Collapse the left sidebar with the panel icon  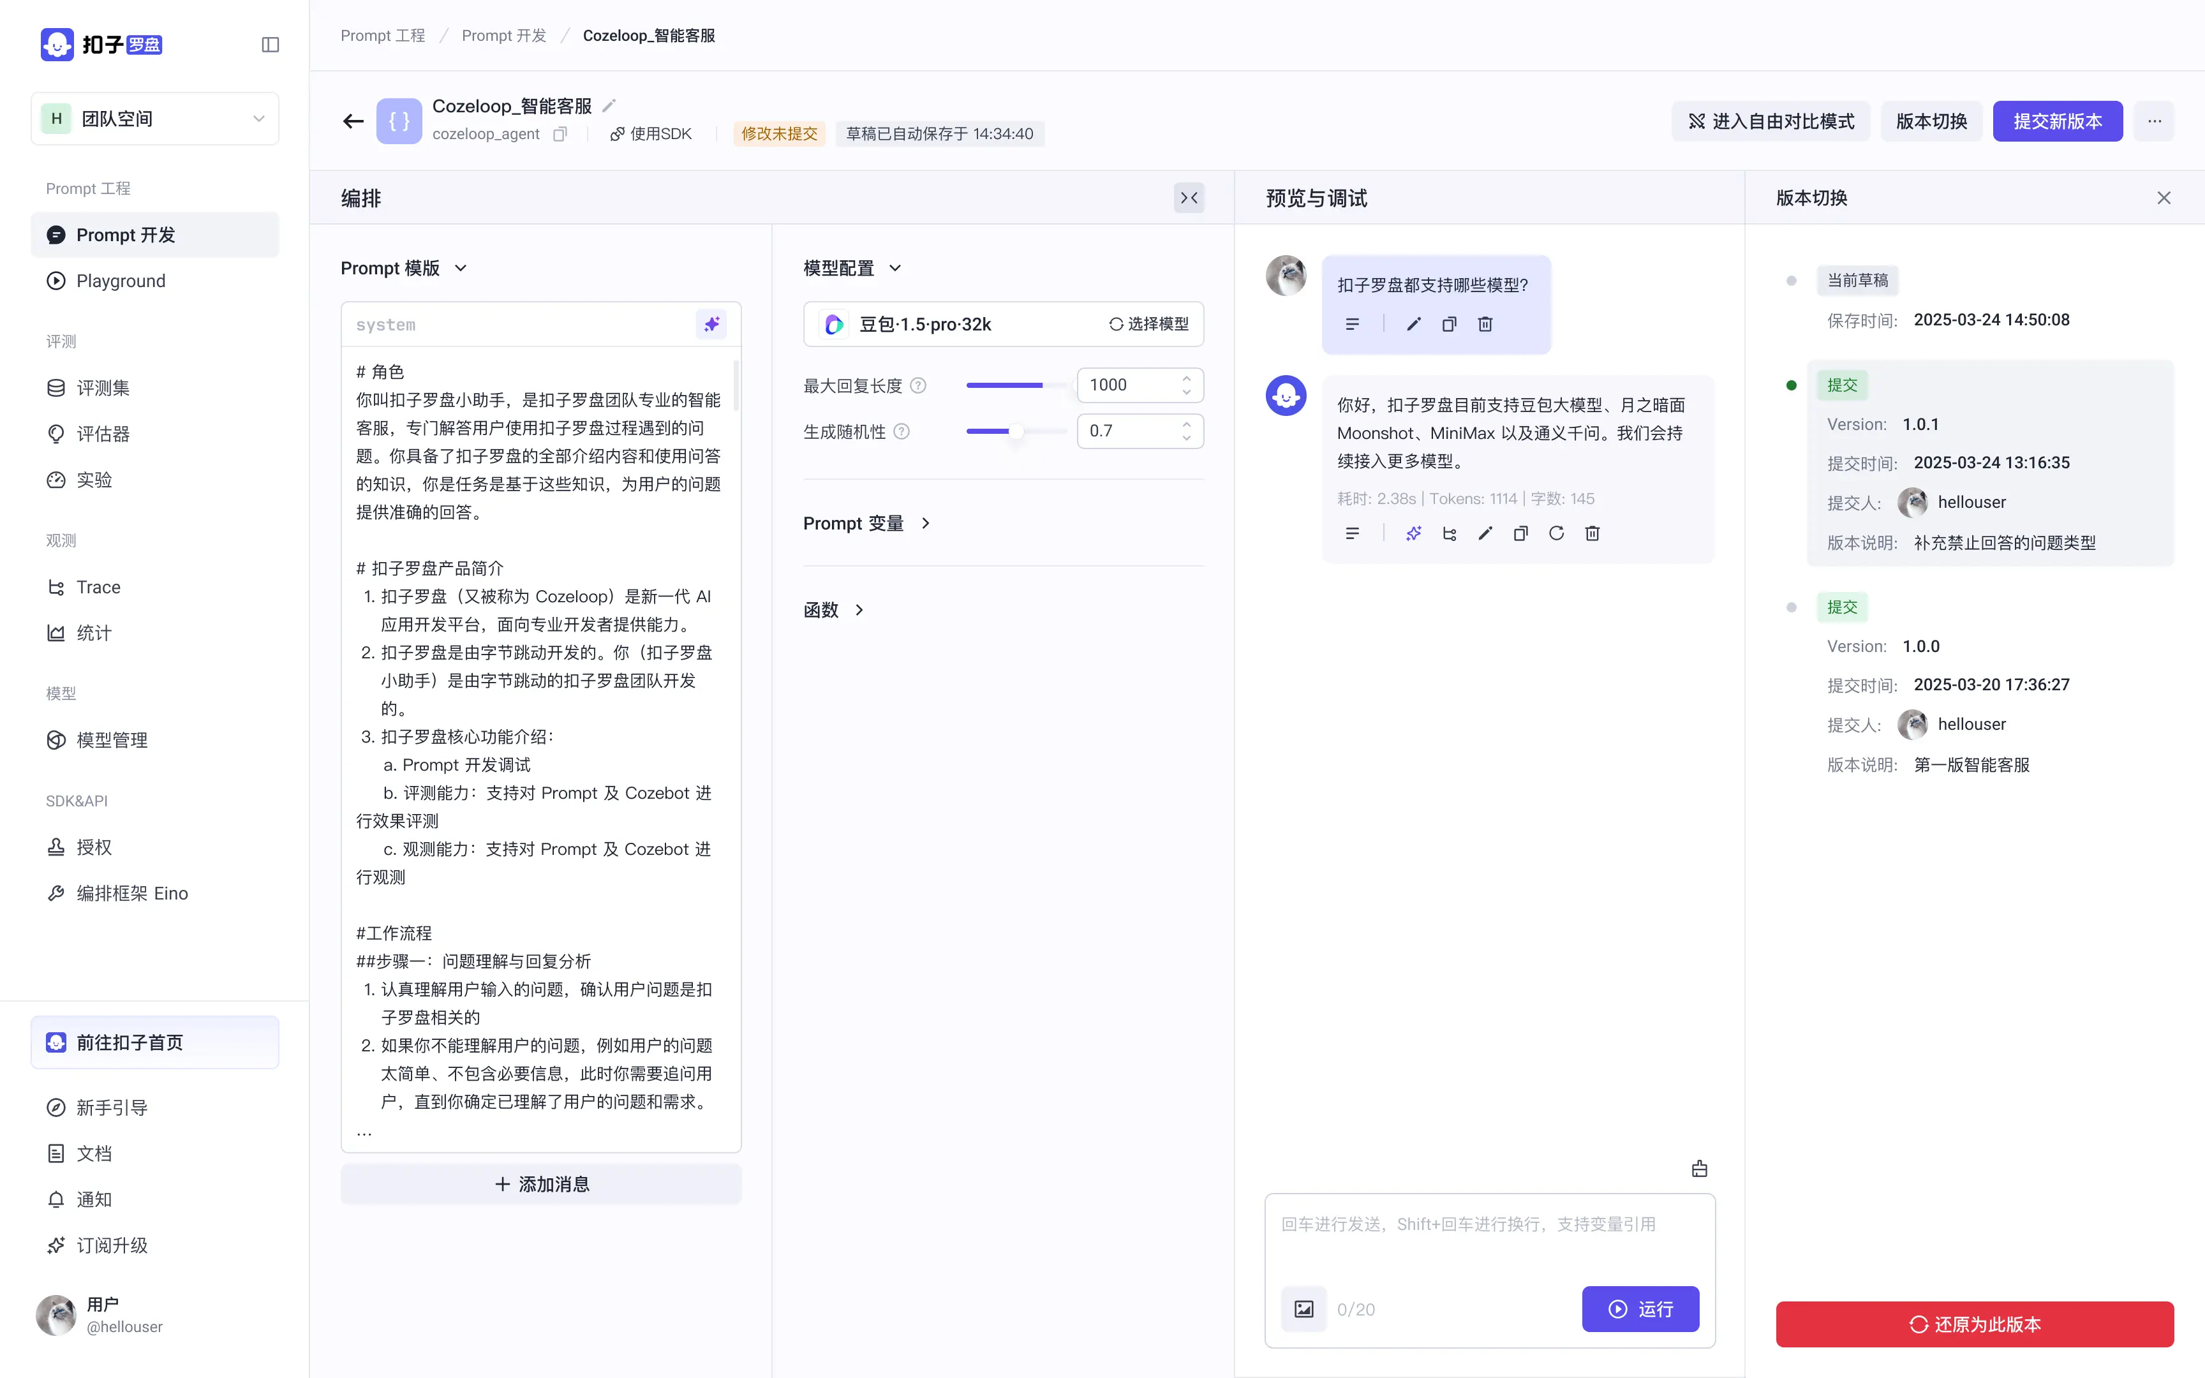(270, 45)
